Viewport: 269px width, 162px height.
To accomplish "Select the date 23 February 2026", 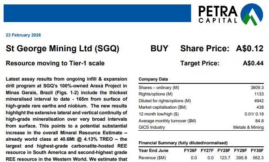I will click(23, 35).
